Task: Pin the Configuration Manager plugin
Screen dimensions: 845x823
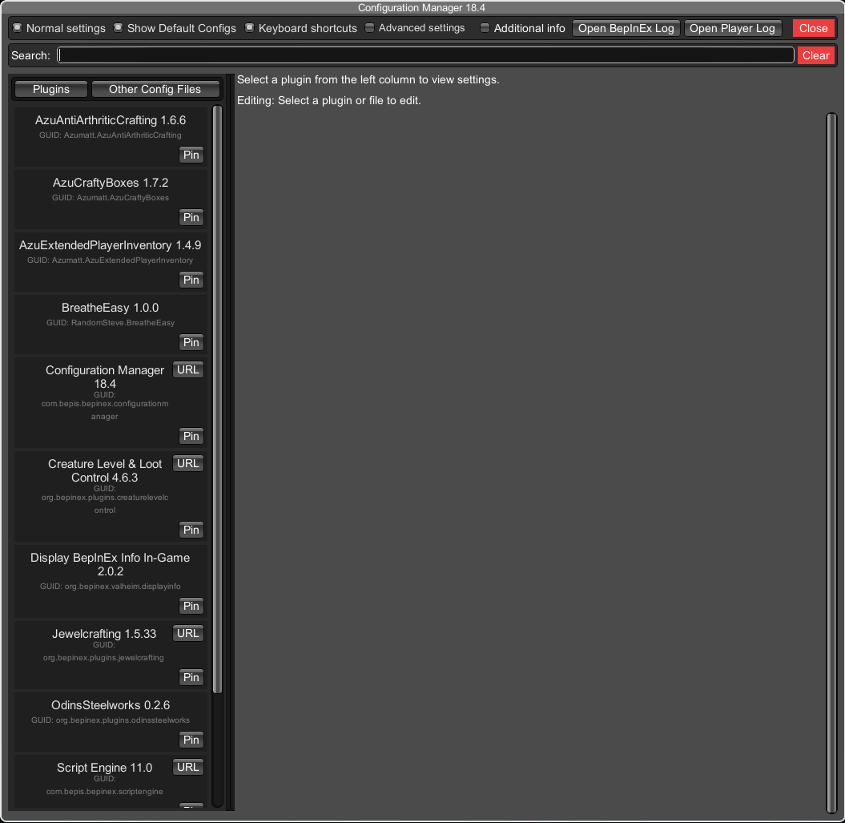Action: 191,436
